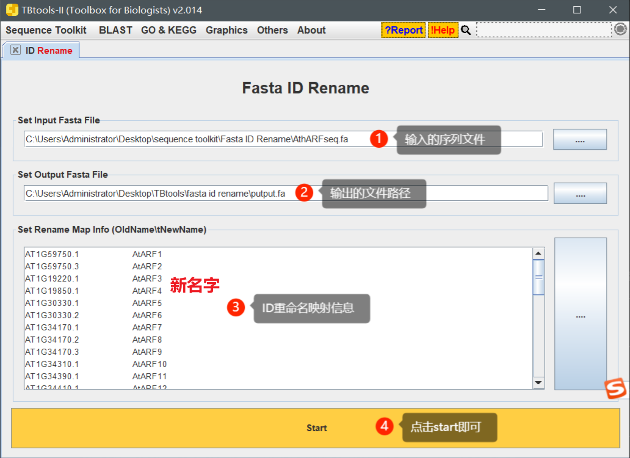Open the About menu
Viewport: 630px width, 458px height.
pos(311,30)
